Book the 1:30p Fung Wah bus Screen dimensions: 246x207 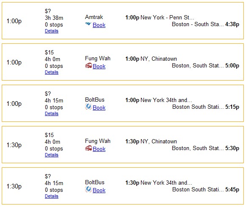pos(99,149)
